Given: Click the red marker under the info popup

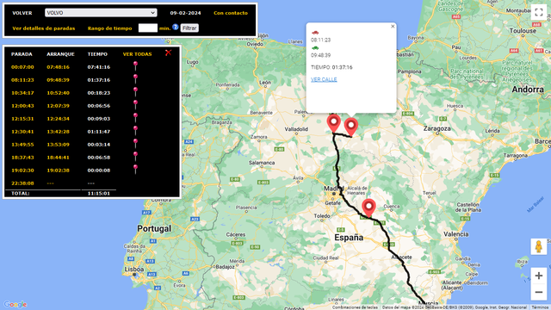Looking at the screenshot, I should [x=350, y=127].
